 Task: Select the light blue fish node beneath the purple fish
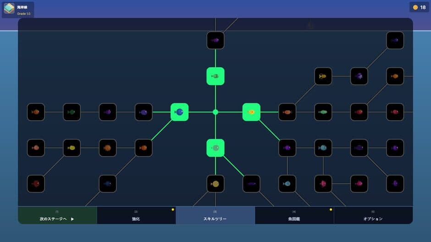coord(287,184)
